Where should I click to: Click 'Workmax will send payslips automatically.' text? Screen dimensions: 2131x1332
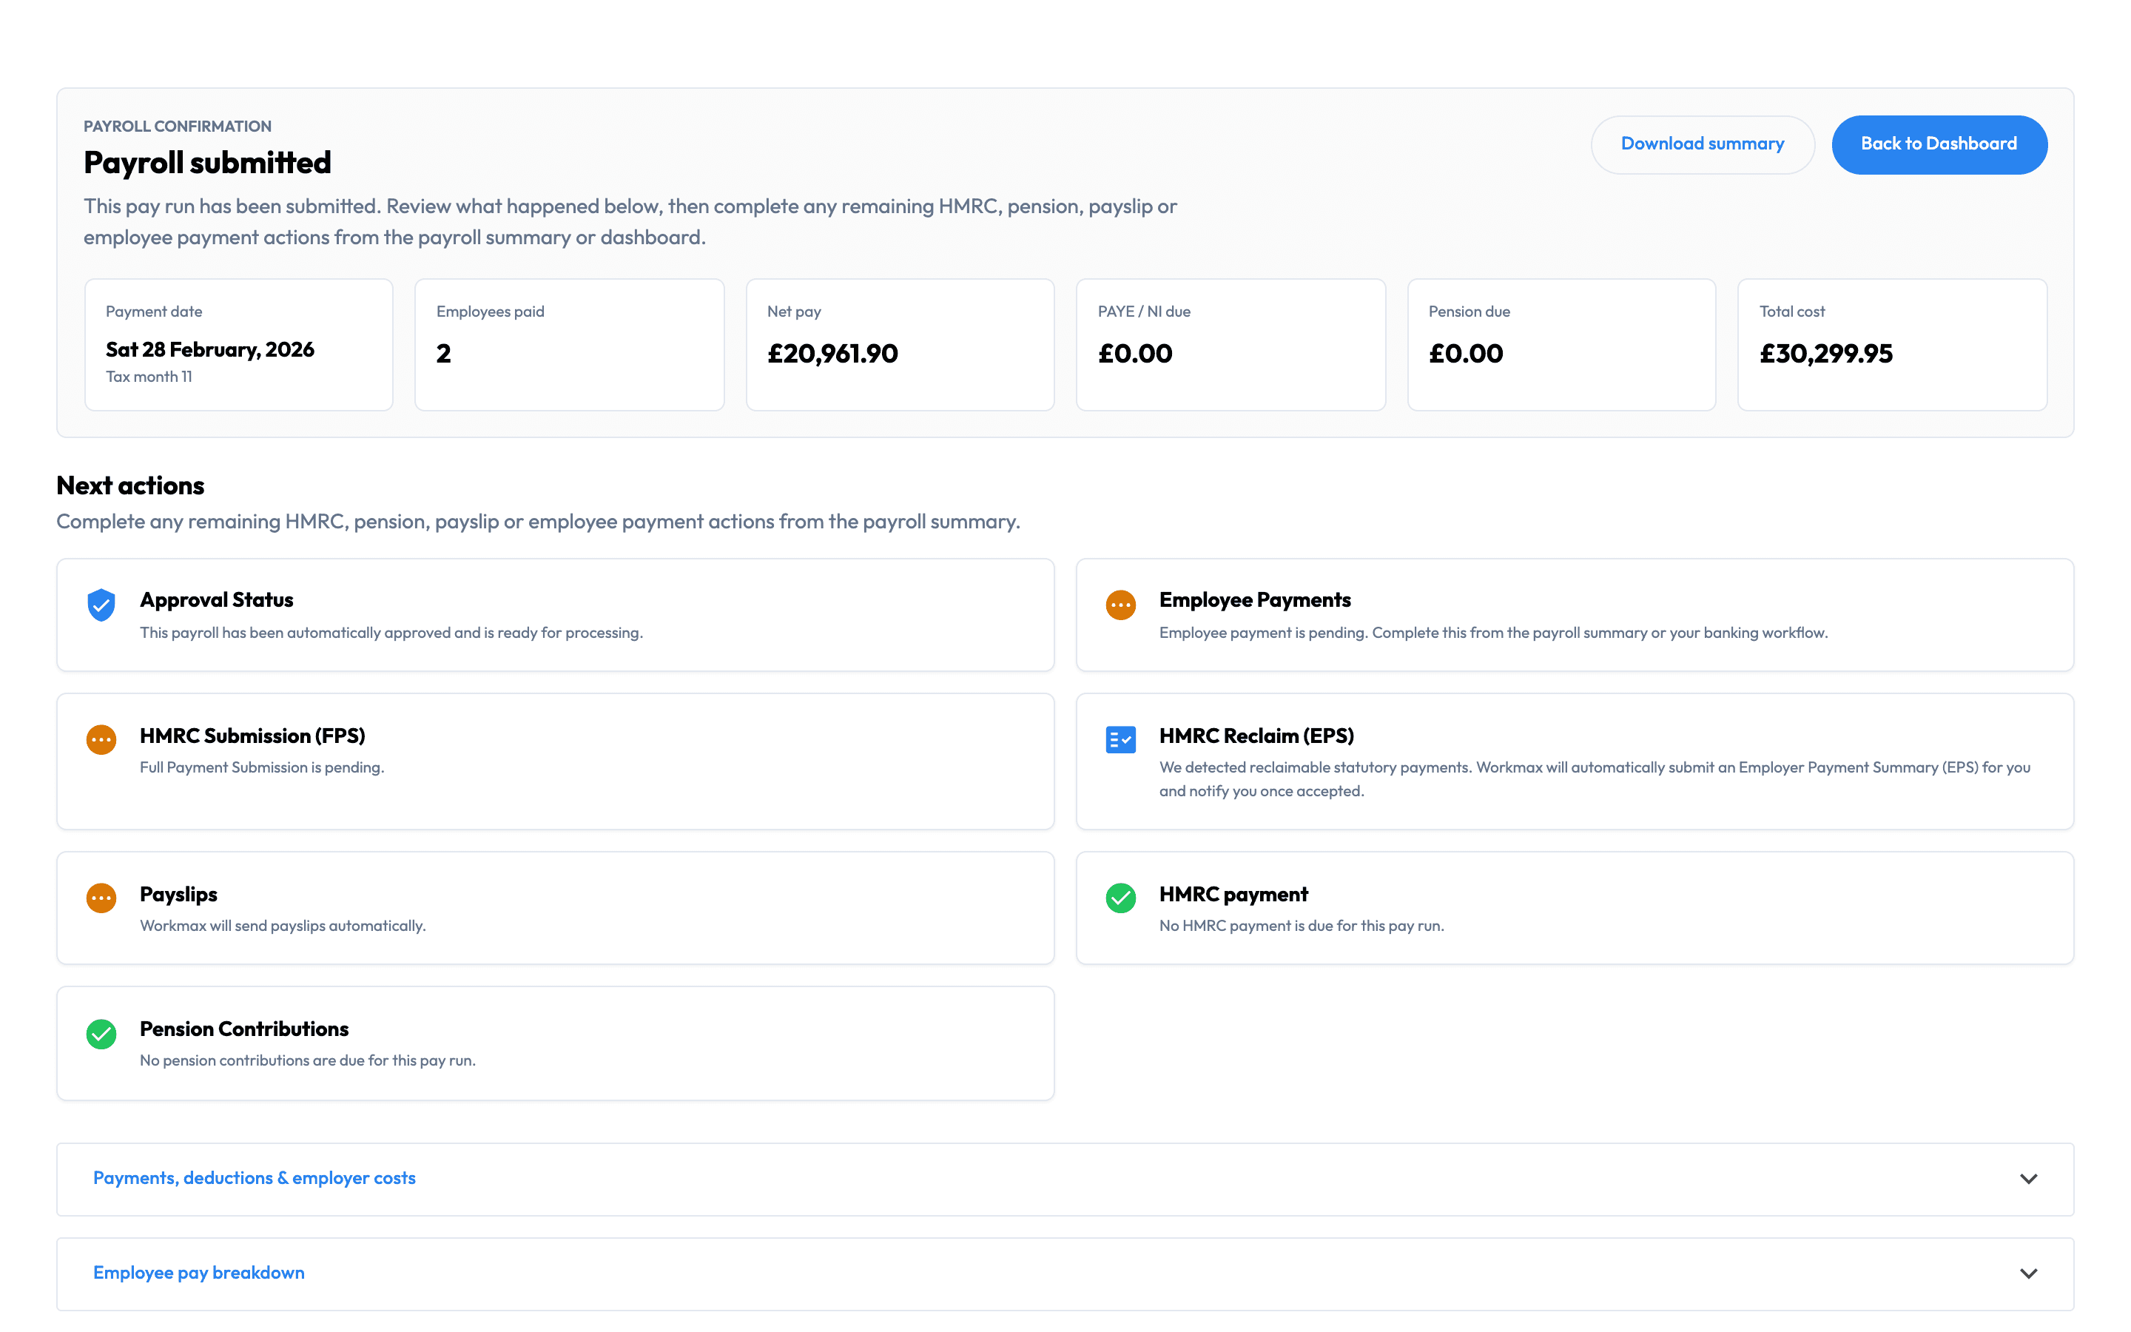283,926
